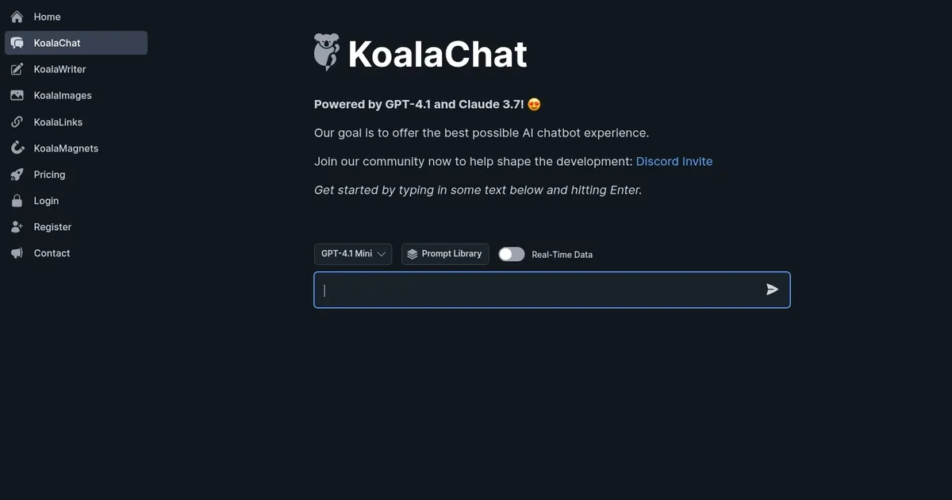Screen dimensions: 952x500
Task: Open the GPT-4.1 Mini model dropdown
Action: [x=353, y=254]
